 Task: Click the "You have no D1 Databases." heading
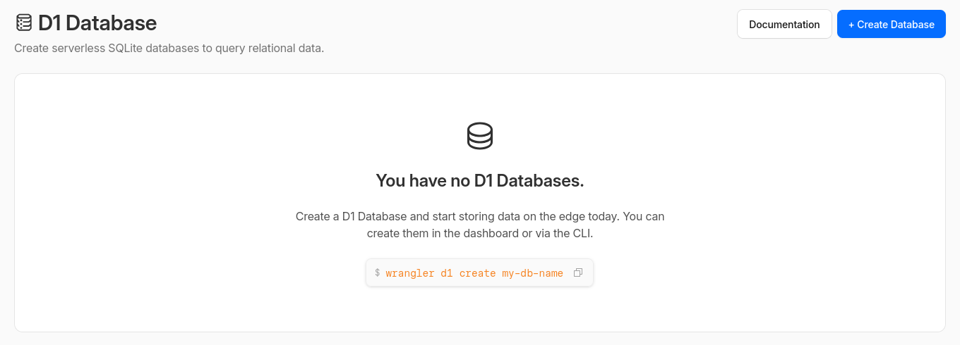pos(480,181)
